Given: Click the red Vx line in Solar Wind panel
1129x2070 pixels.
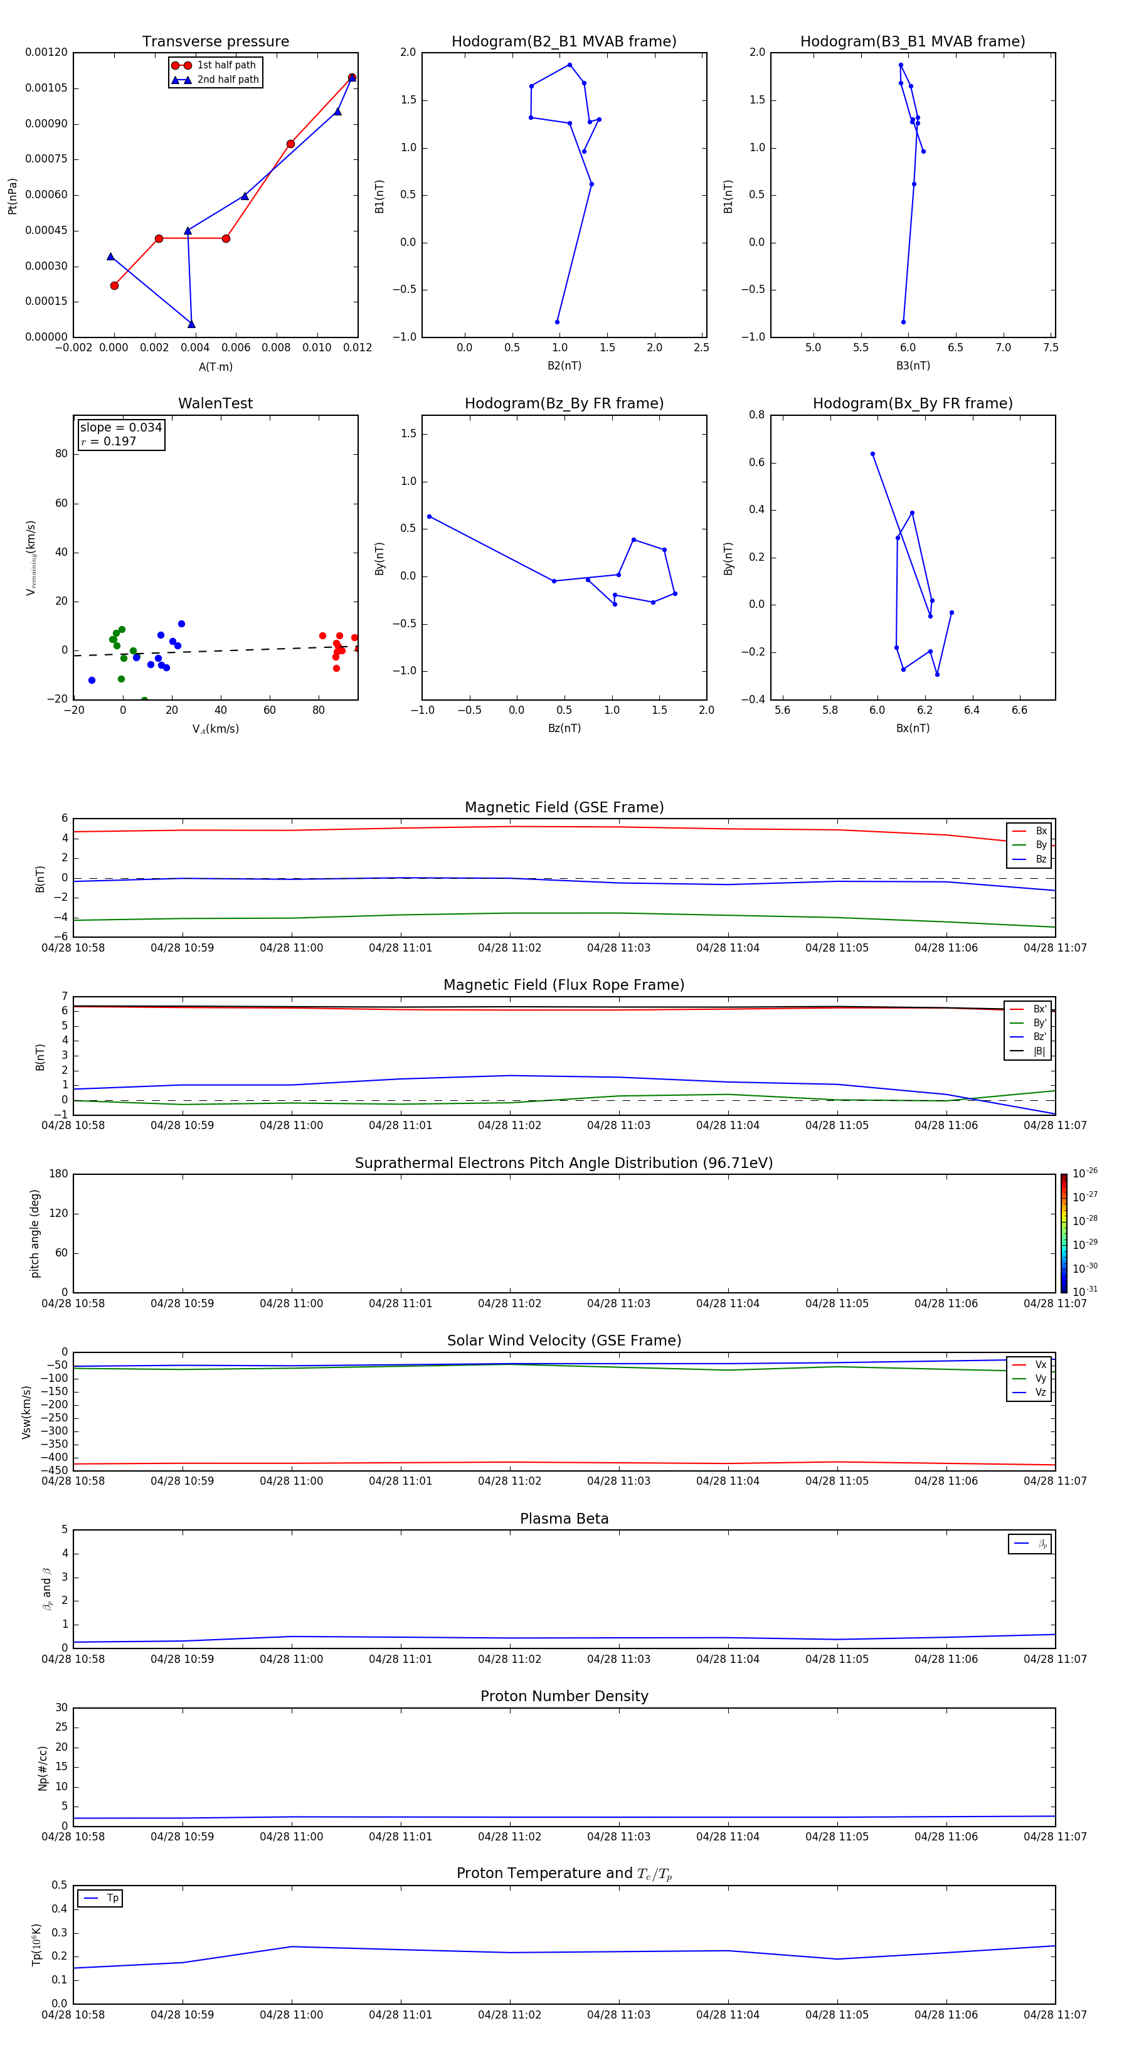Looking at the screenshot, I should point(564,1463).
